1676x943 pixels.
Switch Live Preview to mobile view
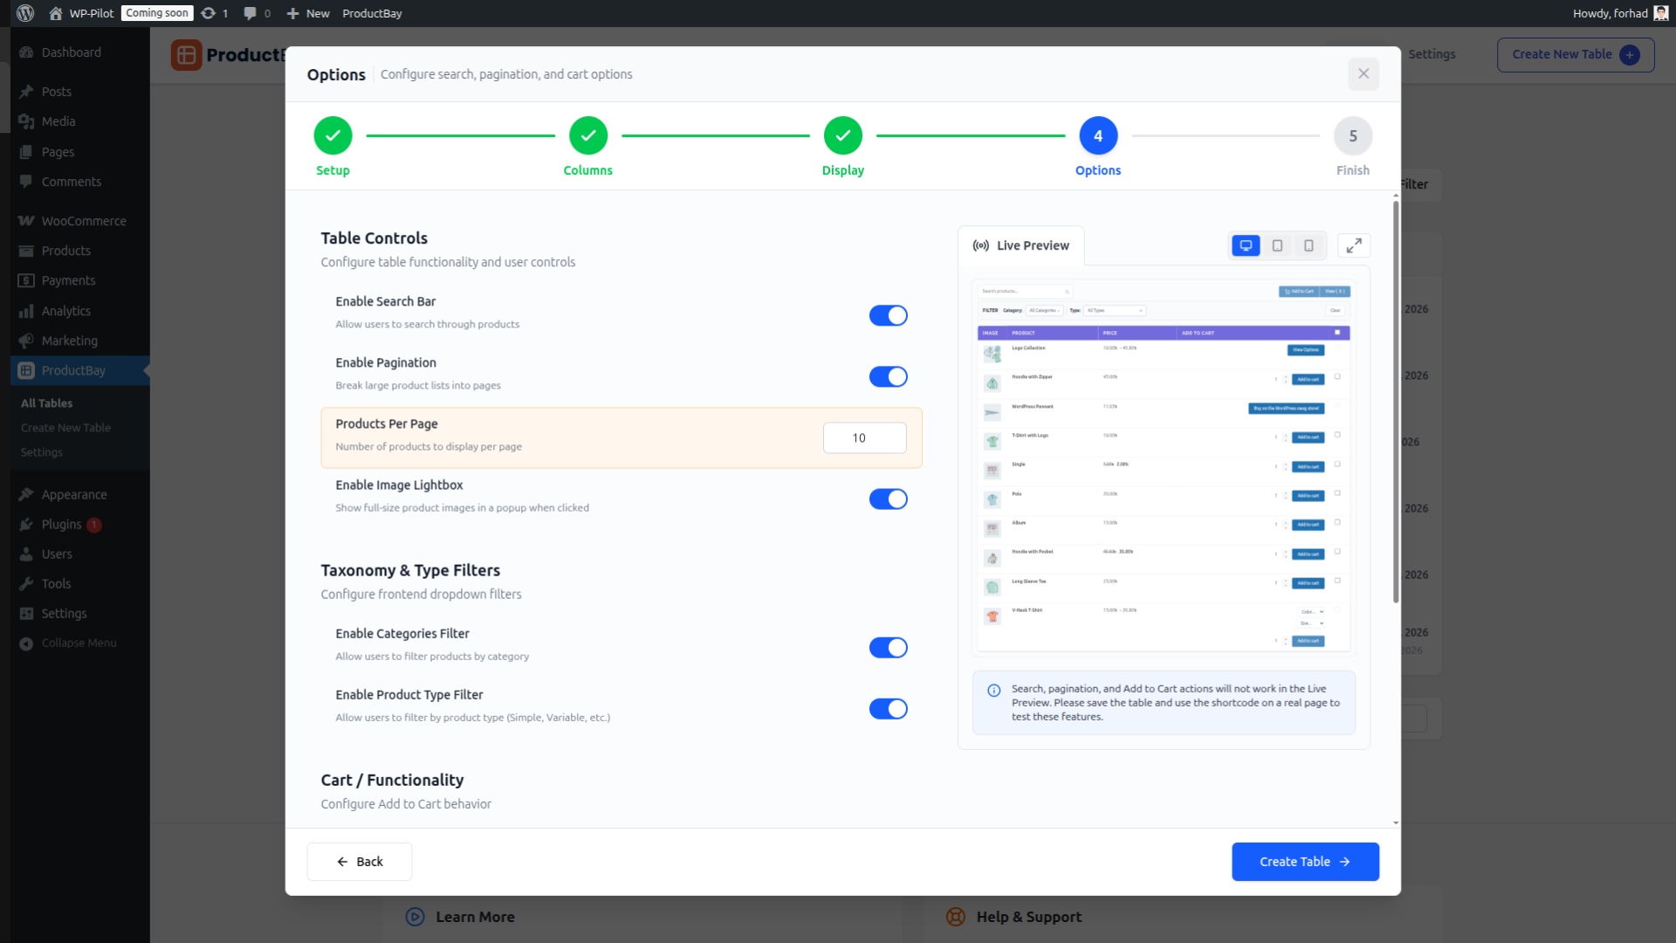click(x=1309, y=245)
